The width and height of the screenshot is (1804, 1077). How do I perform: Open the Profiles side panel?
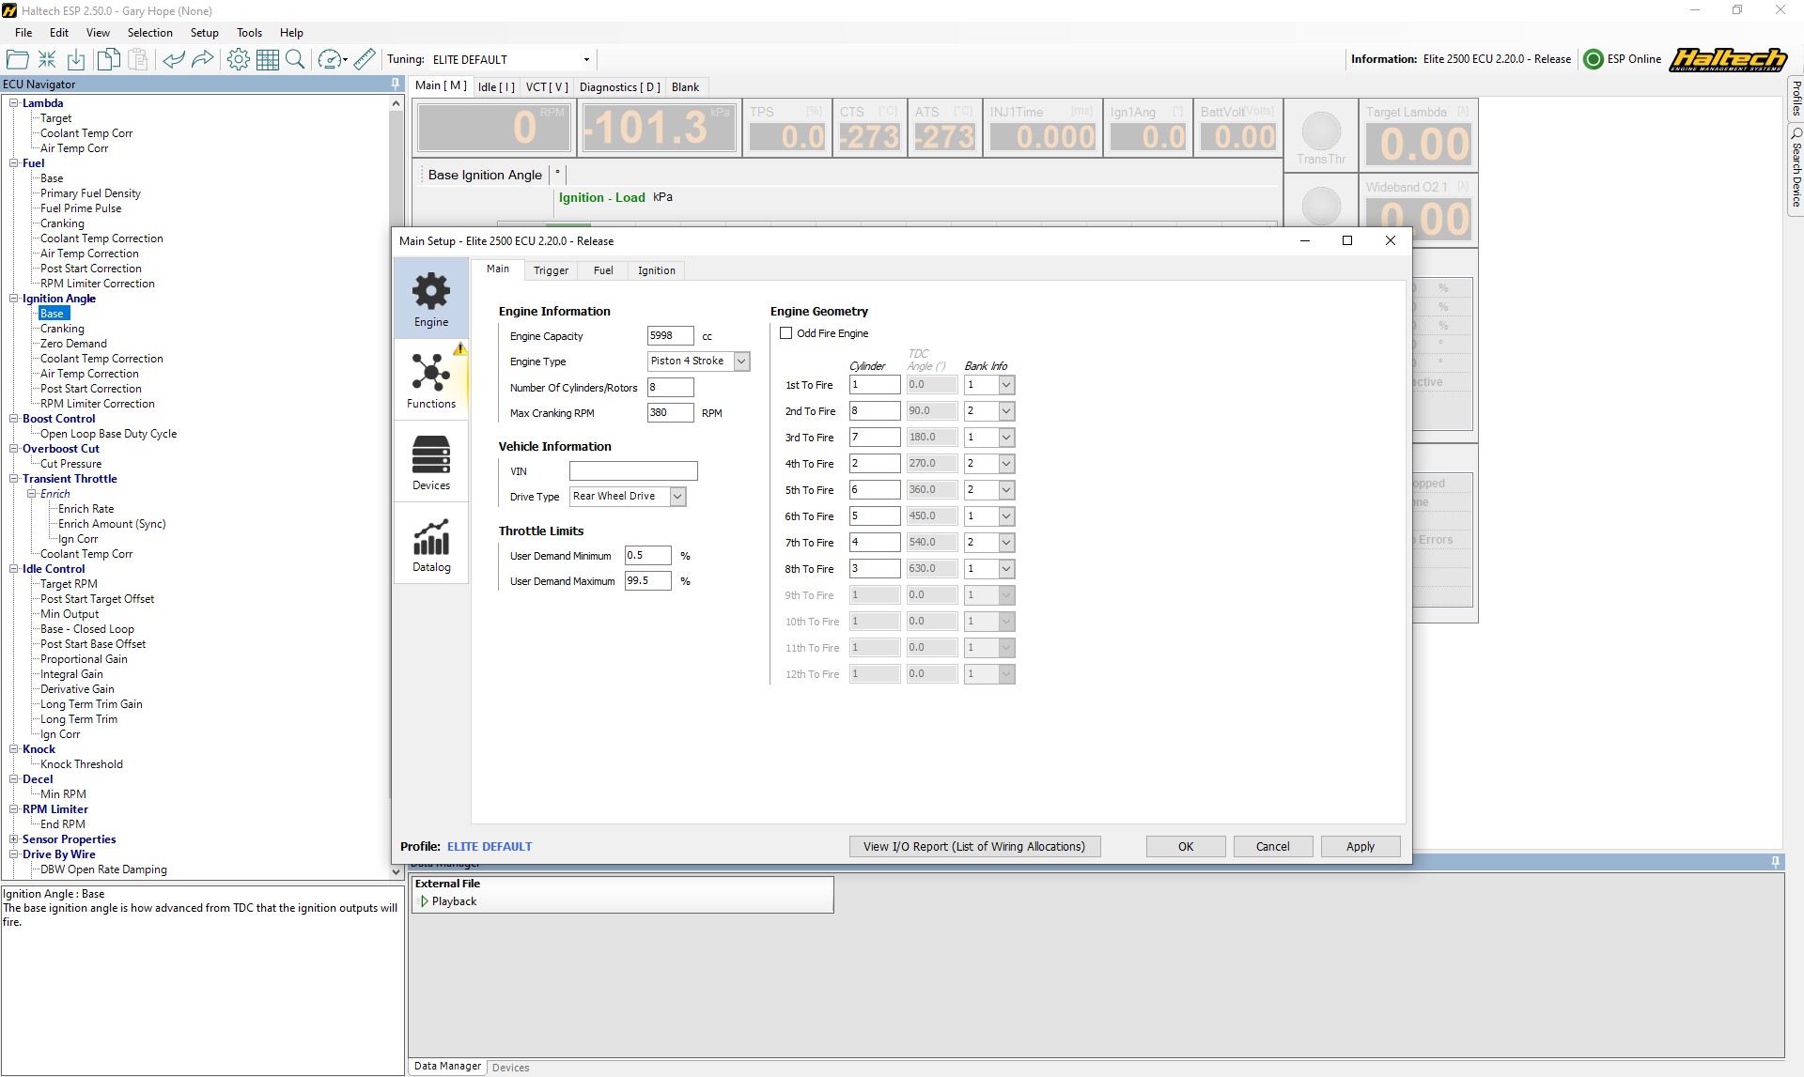[1796, 99]
